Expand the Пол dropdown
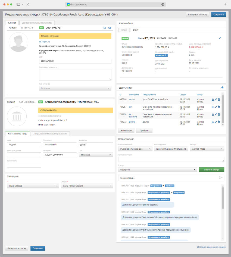Viewport: 231px width, 257px height. point(96,155)
